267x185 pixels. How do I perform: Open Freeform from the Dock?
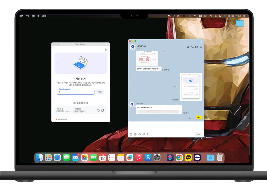130,158
